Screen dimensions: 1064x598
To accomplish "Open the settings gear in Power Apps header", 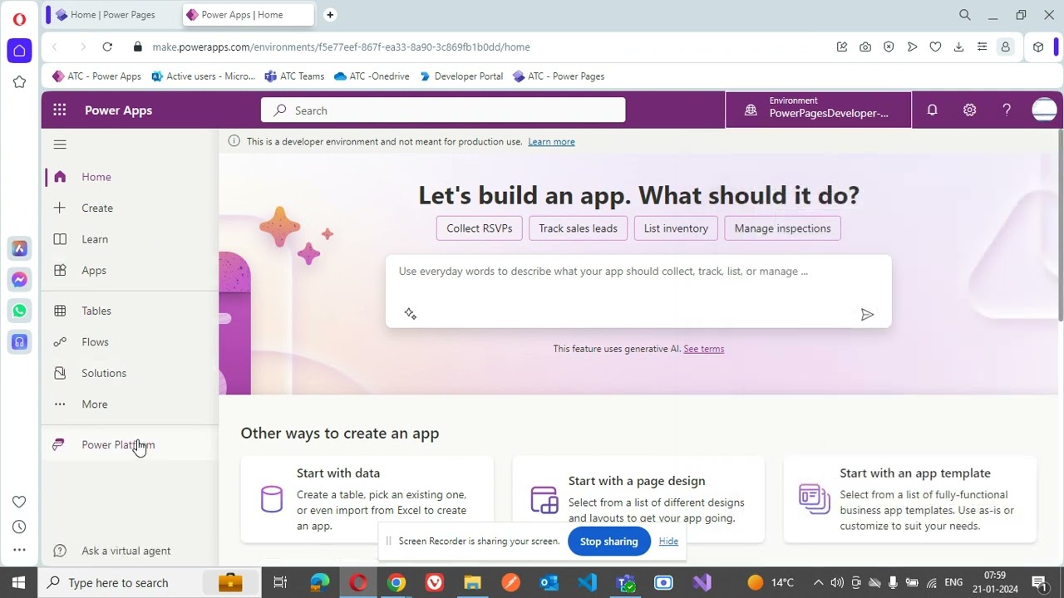I will (969, 110).
